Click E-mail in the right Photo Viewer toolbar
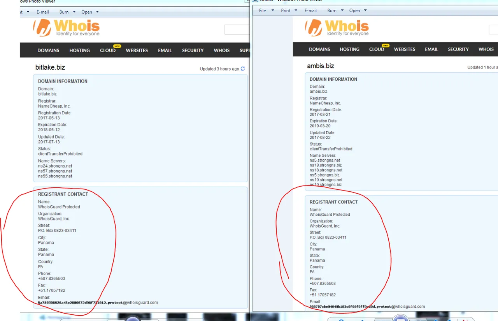498x321 pixels. coord(310,11)
